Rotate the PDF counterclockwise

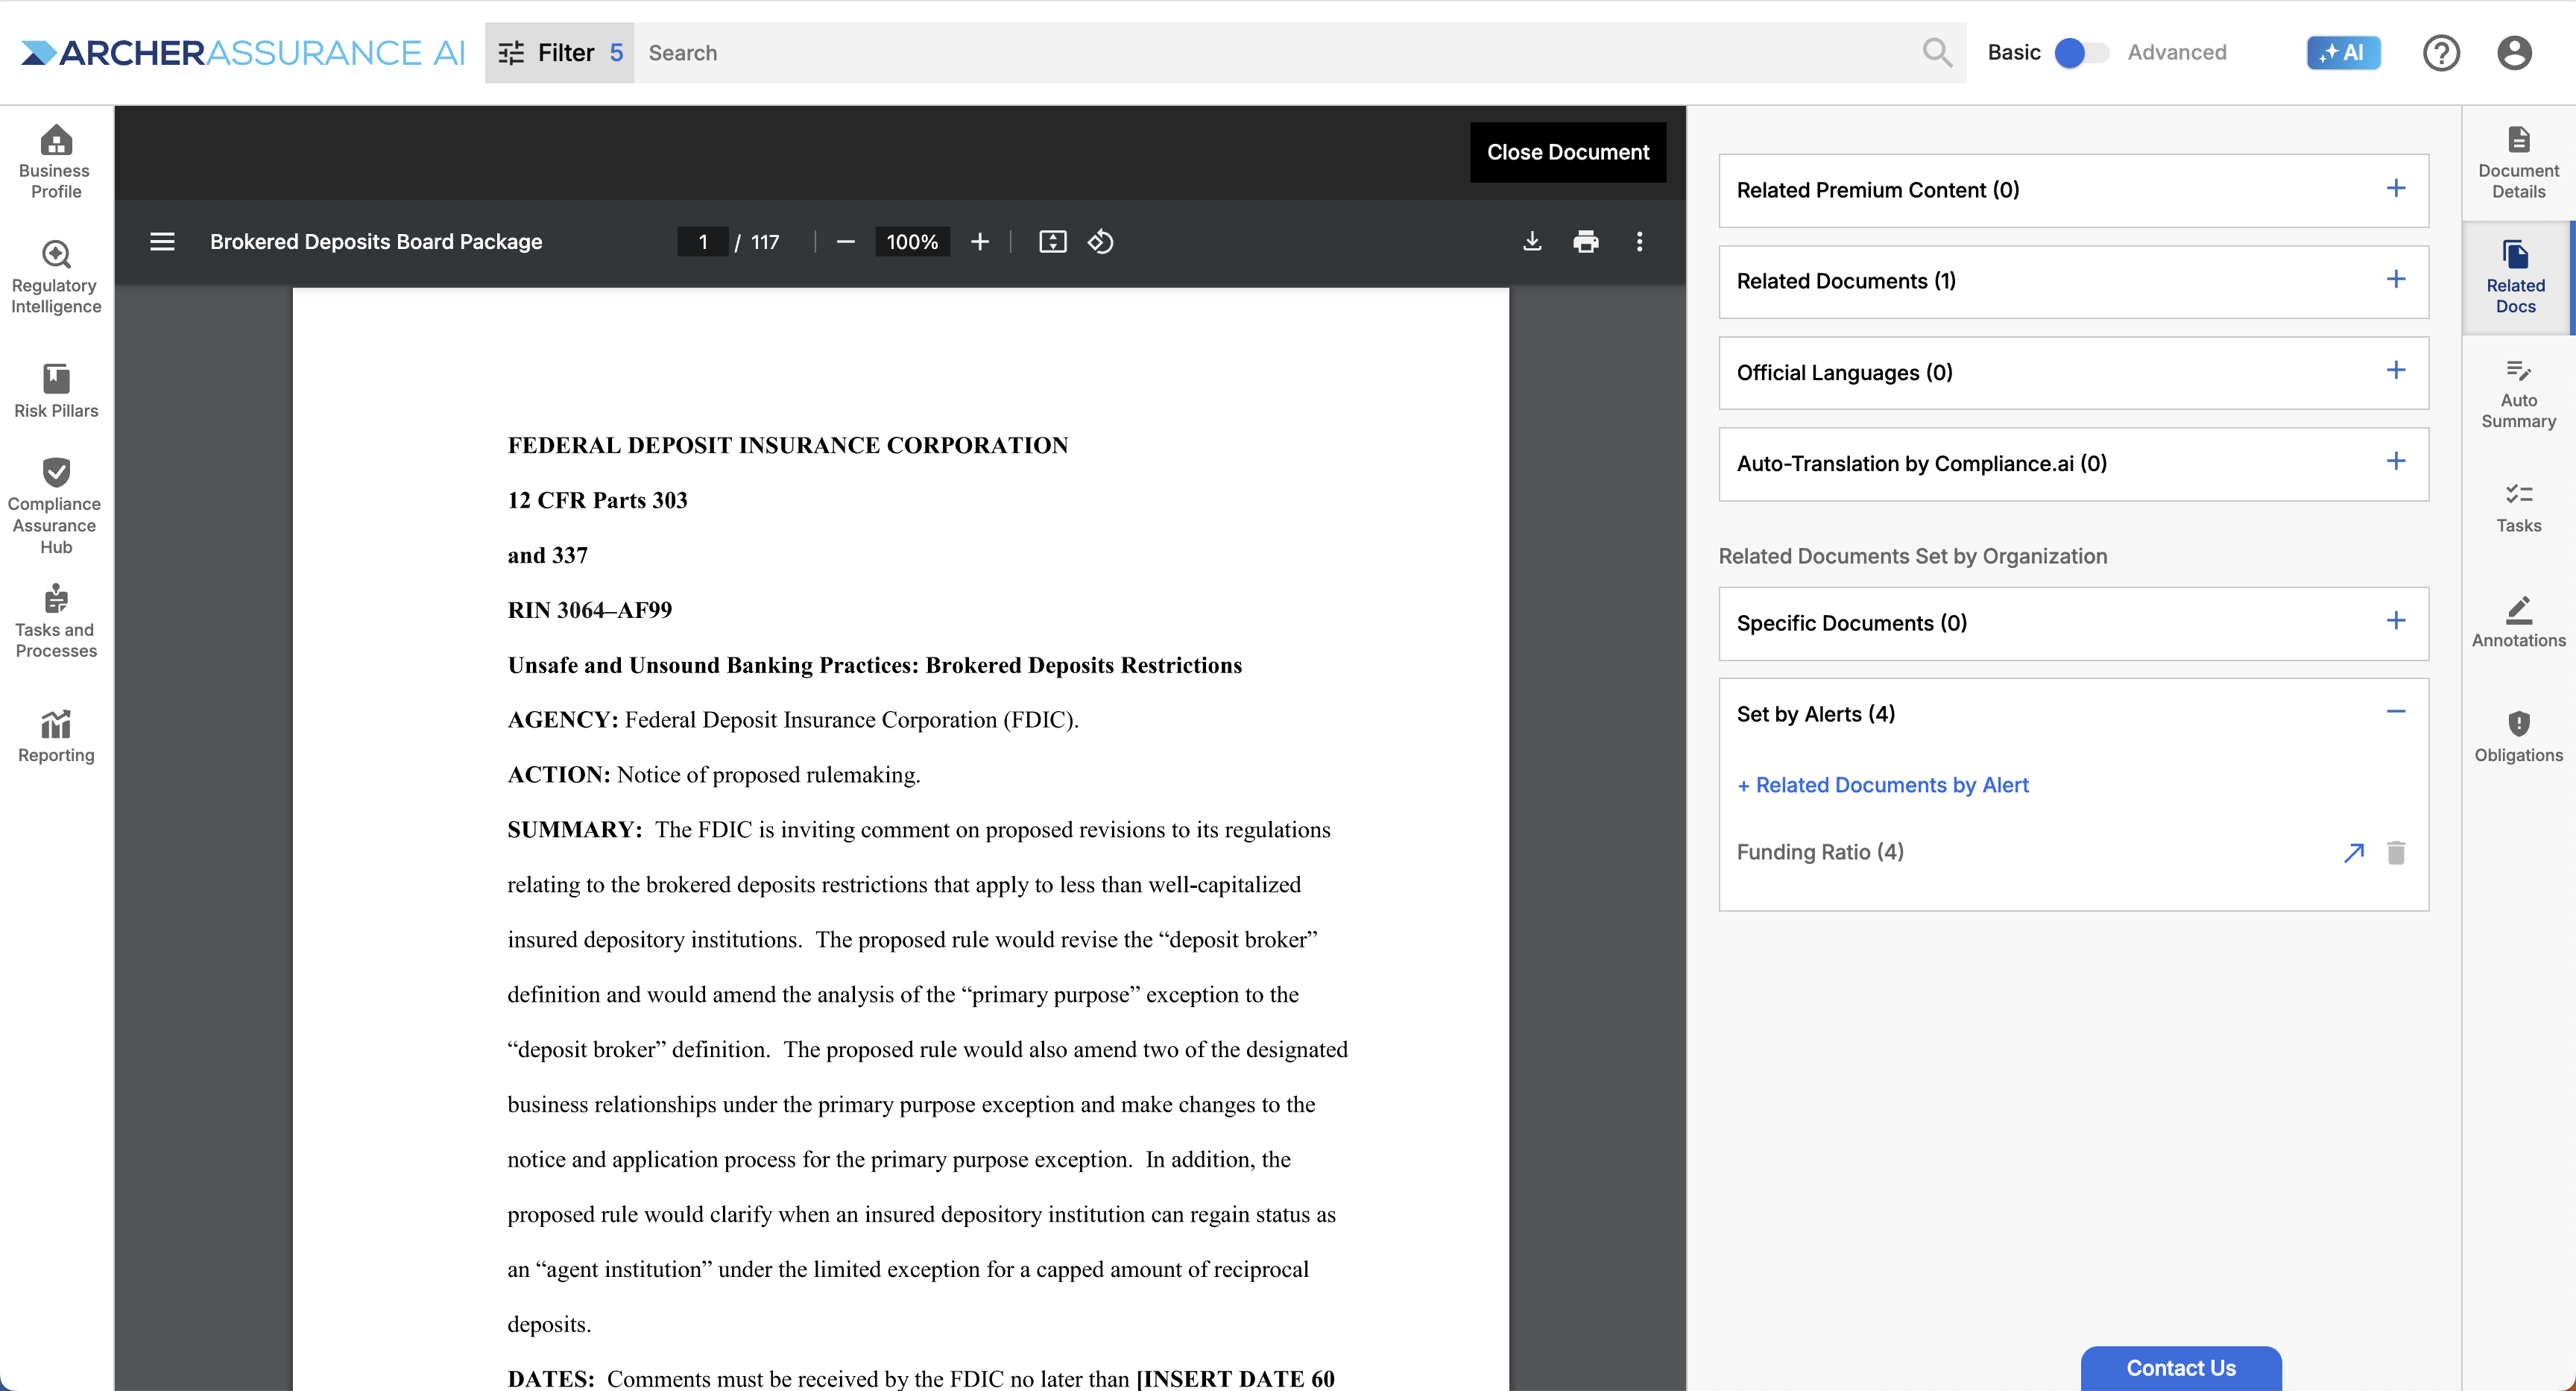pyautogui.click(x=1100, y=242)
